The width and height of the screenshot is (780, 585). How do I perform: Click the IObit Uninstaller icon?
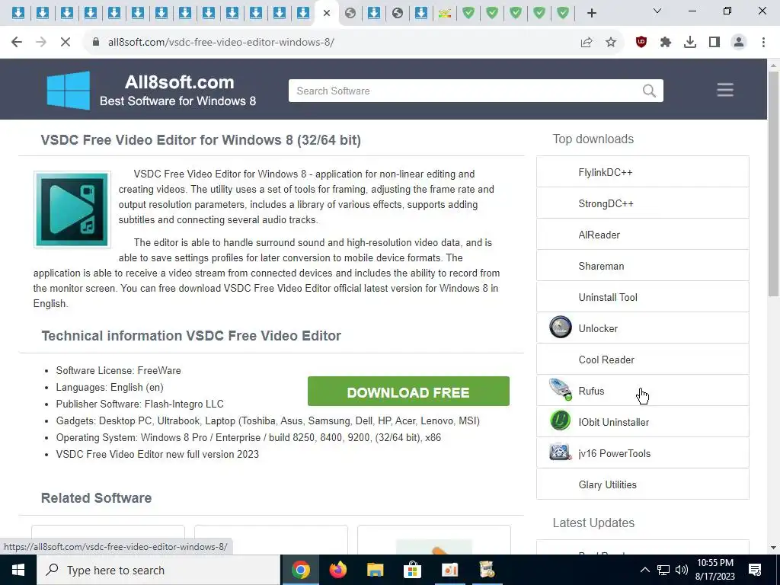561,421
